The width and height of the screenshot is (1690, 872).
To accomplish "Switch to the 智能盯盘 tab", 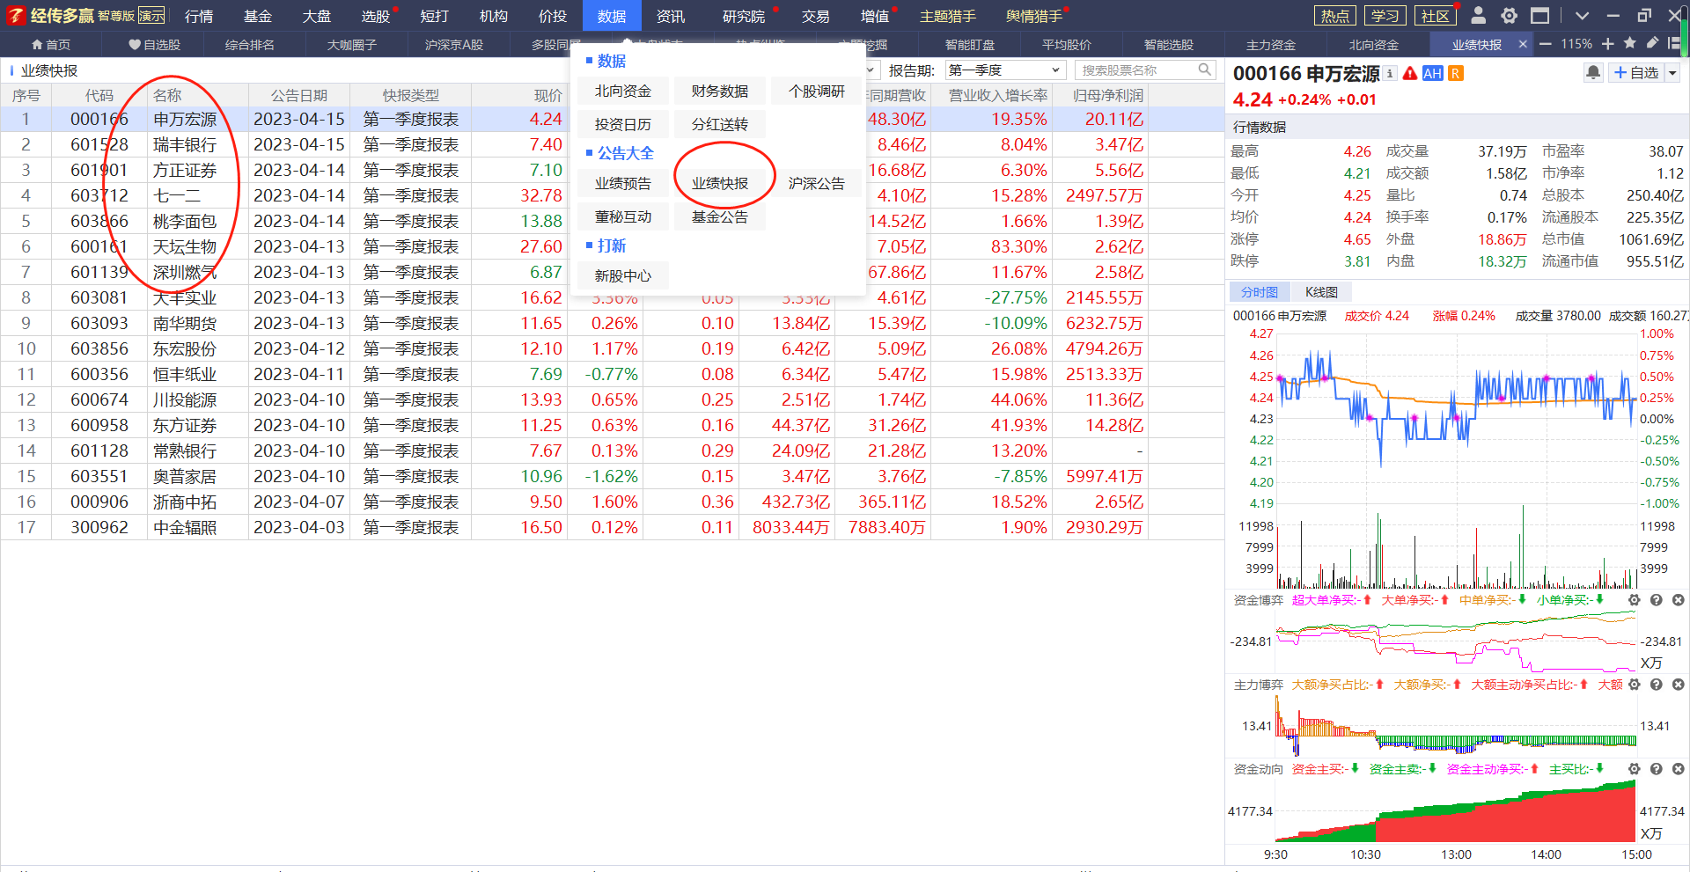I will 970,44.
